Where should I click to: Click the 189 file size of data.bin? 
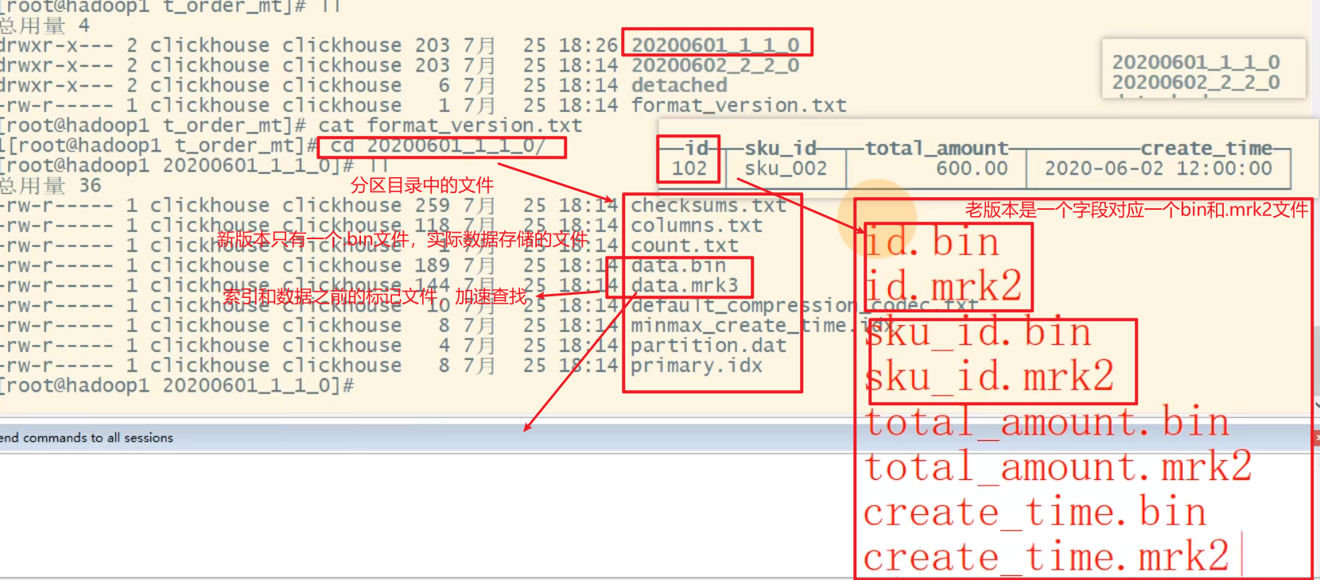click(432, 265)
